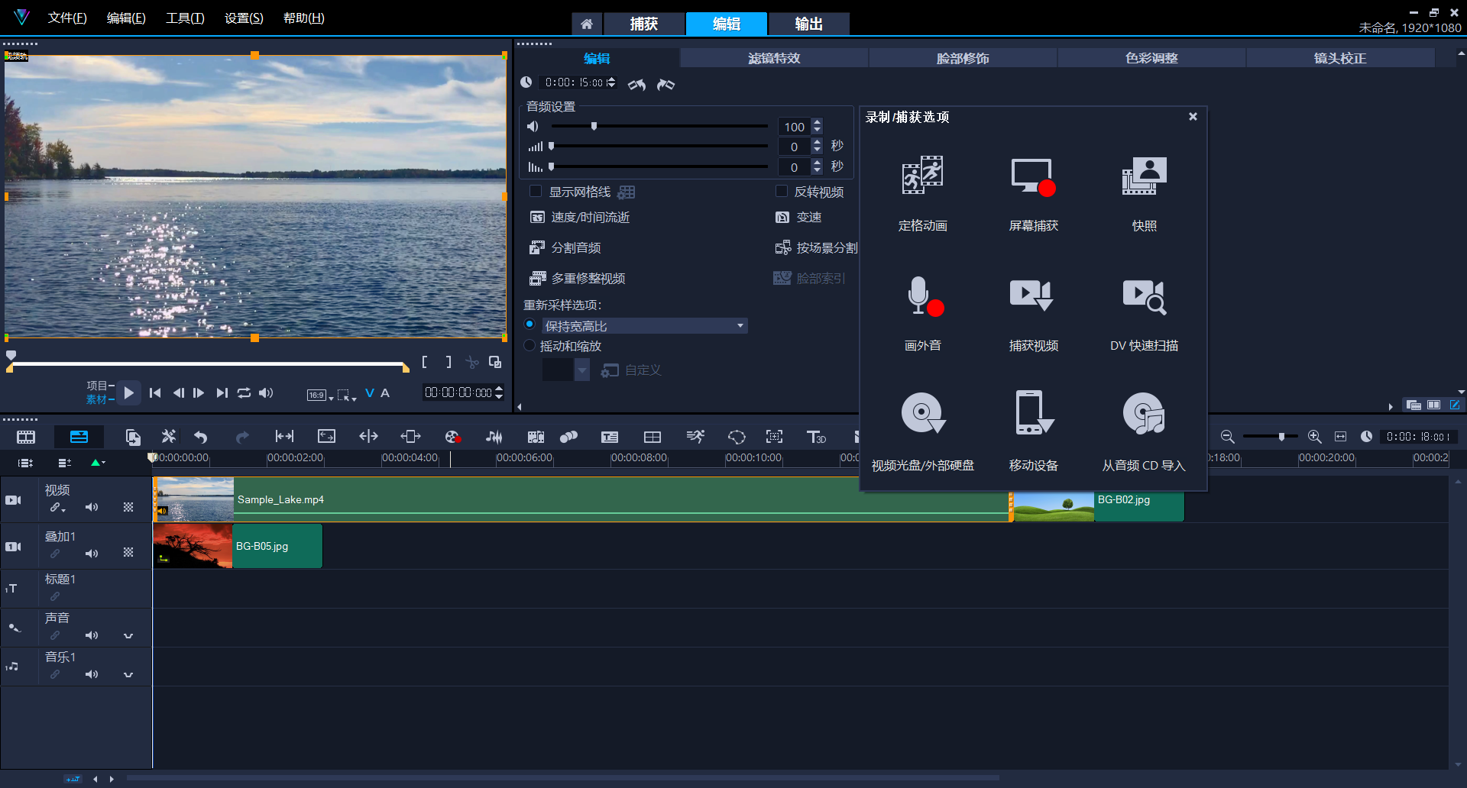The width and height of the screenshot is (1467, 788).
Task: Undo the last action
Action: pos(201,437)
